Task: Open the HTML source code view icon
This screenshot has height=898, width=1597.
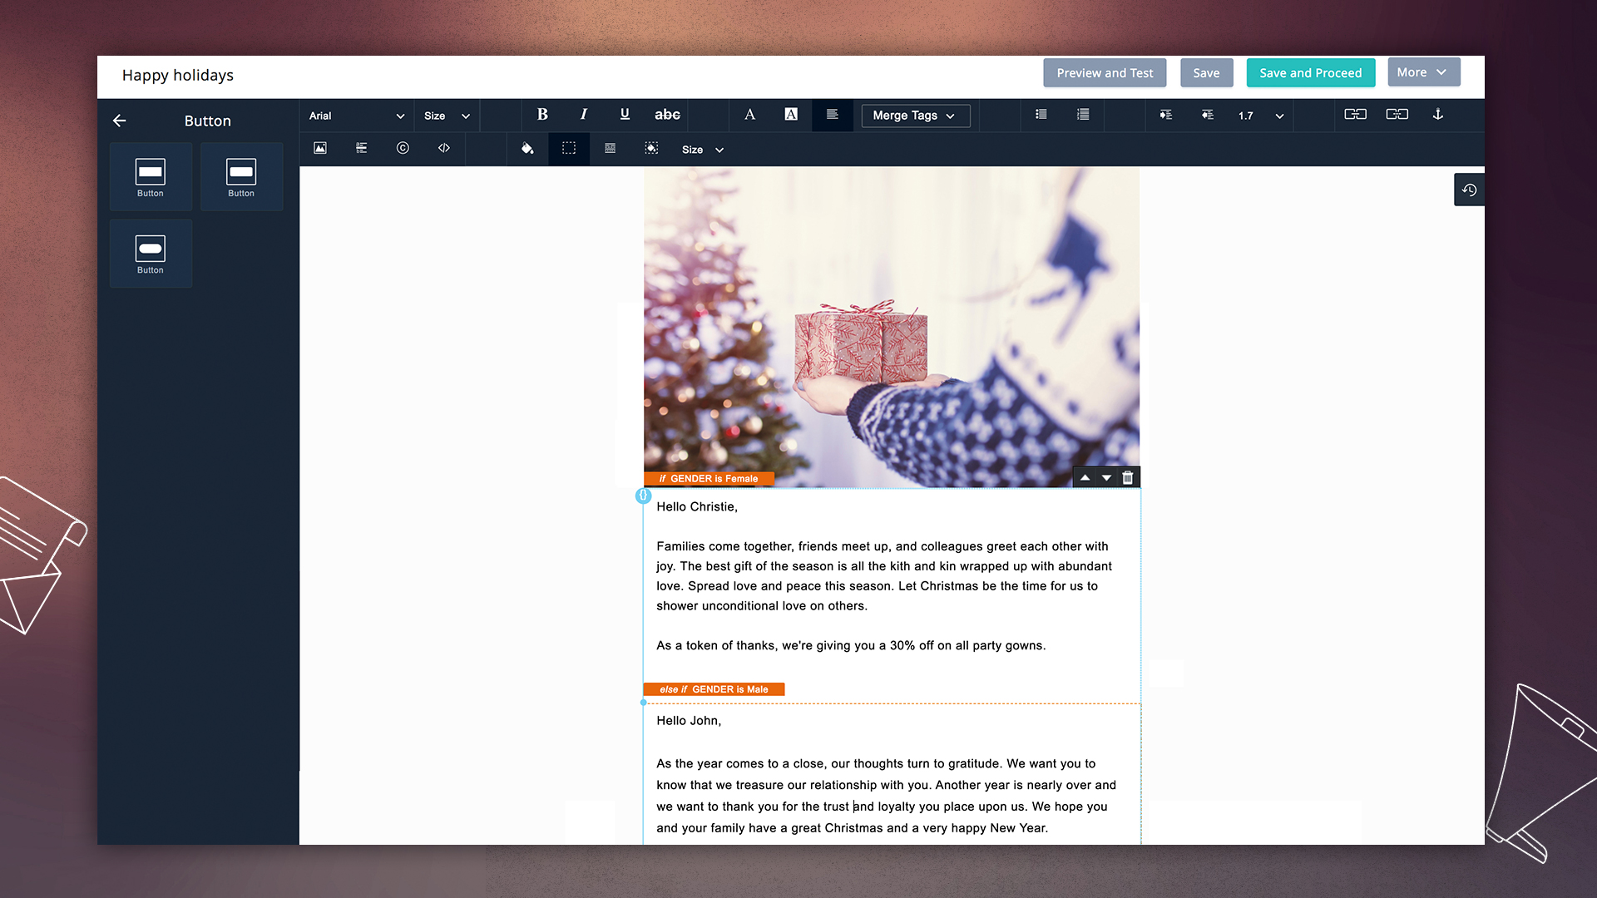Action: [x=444, y=149]
